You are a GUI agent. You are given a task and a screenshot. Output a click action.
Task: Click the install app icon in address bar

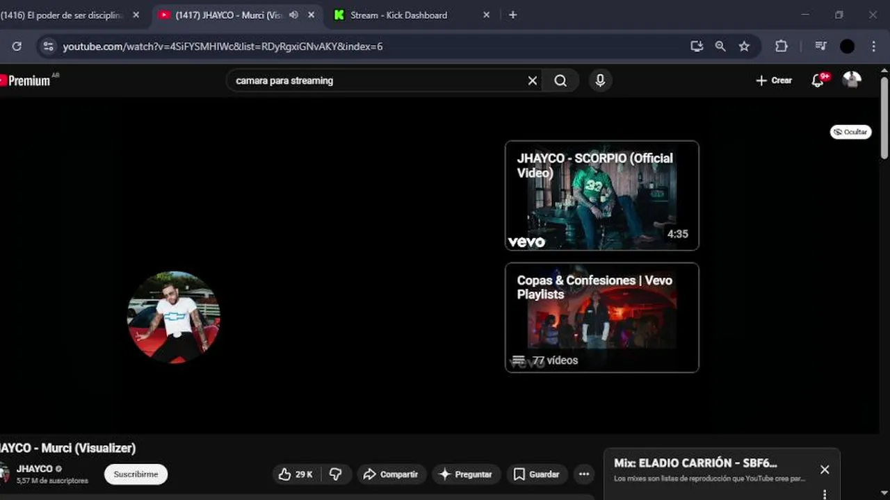pyautogui.click(x=697, y=47)
